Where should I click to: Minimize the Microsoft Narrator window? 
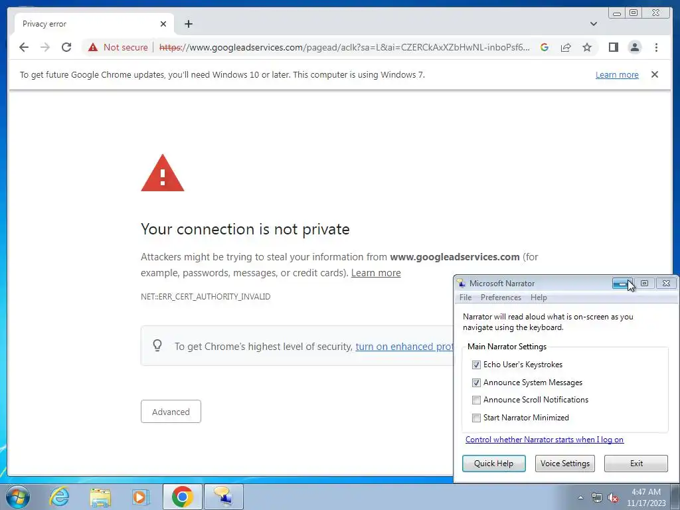(622, 284)
